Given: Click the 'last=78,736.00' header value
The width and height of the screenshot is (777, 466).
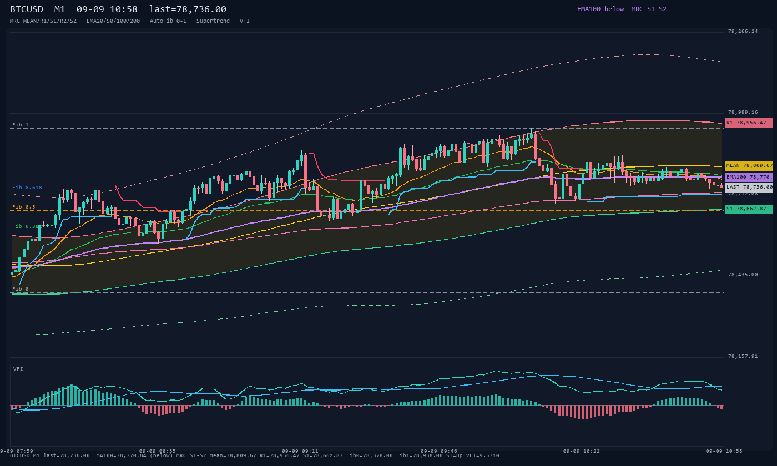Looking at the screenshot, I should (188, 9).
